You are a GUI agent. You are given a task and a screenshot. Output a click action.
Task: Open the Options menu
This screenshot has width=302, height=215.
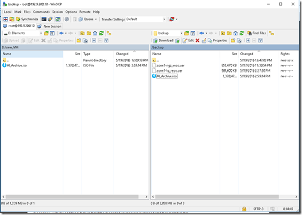(71, 12)
